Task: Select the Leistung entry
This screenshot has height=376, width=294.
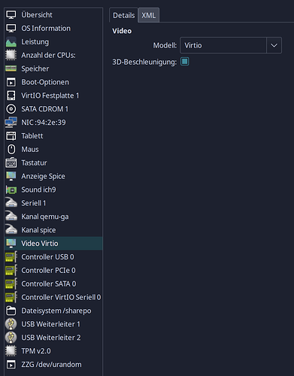Action: point(53,42)
